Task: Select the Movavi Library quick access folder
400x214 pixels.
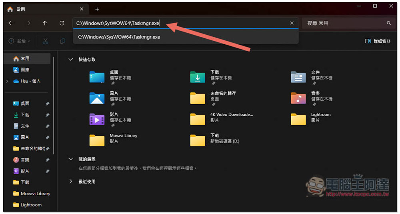Action: coord(97,140)
